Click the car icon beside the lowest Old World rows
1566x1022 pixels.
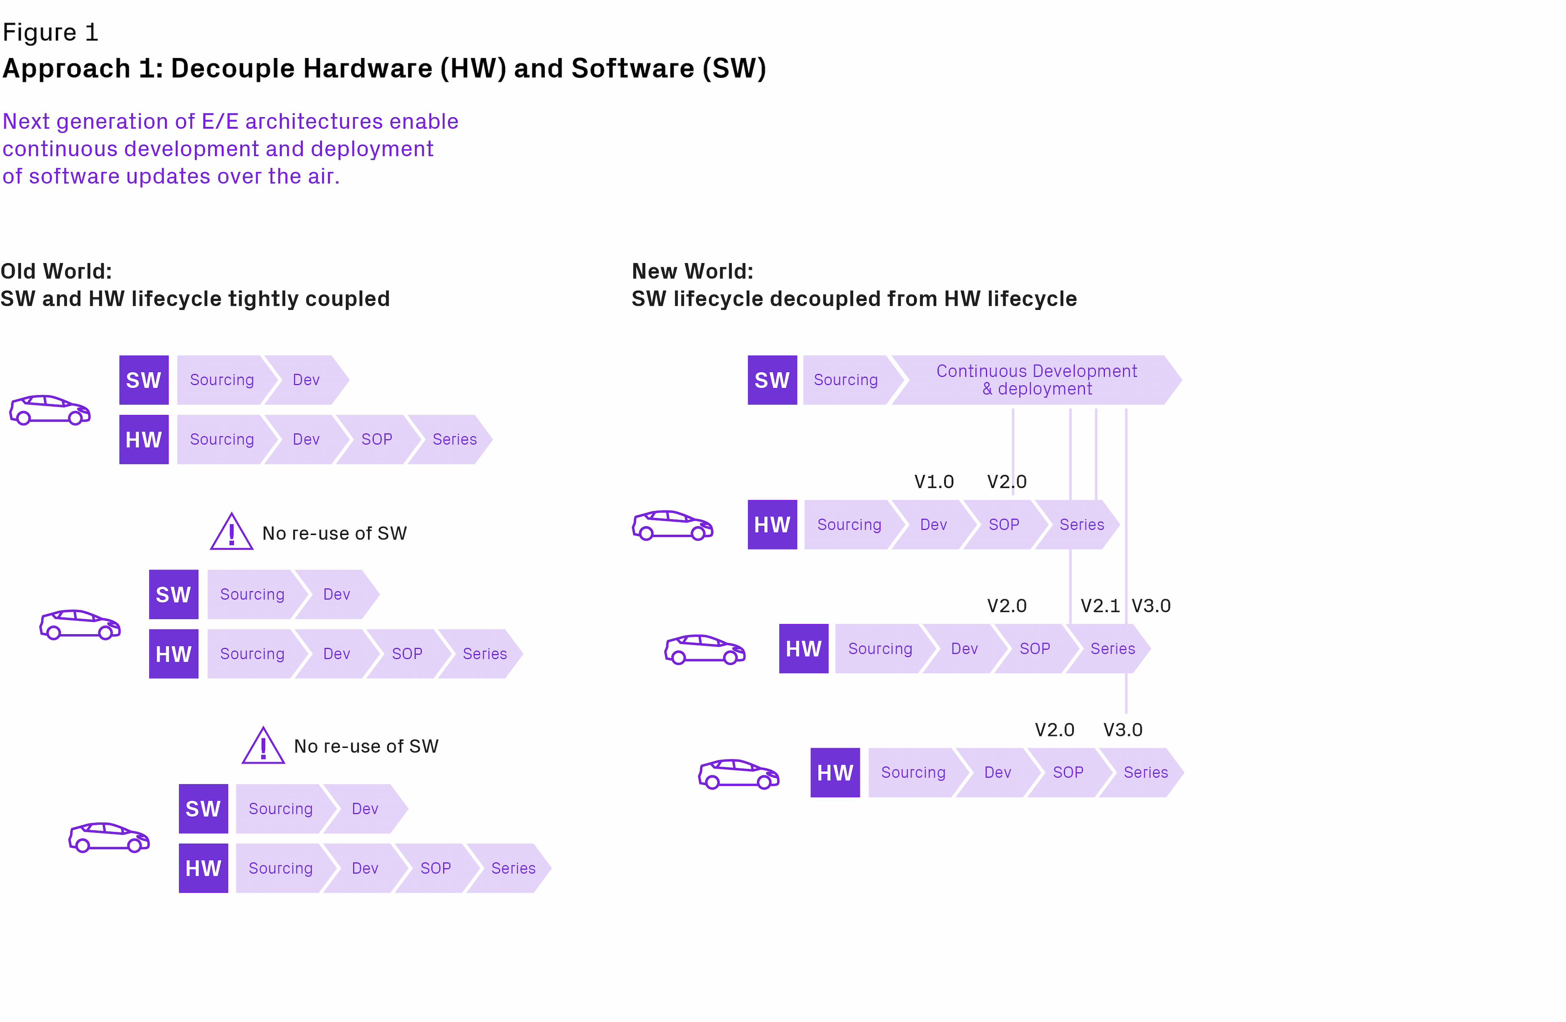coord(109,837)
